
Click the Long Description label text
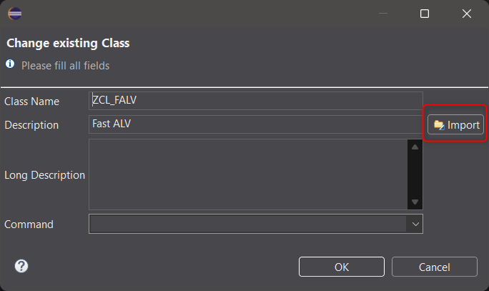click(44, 175)
